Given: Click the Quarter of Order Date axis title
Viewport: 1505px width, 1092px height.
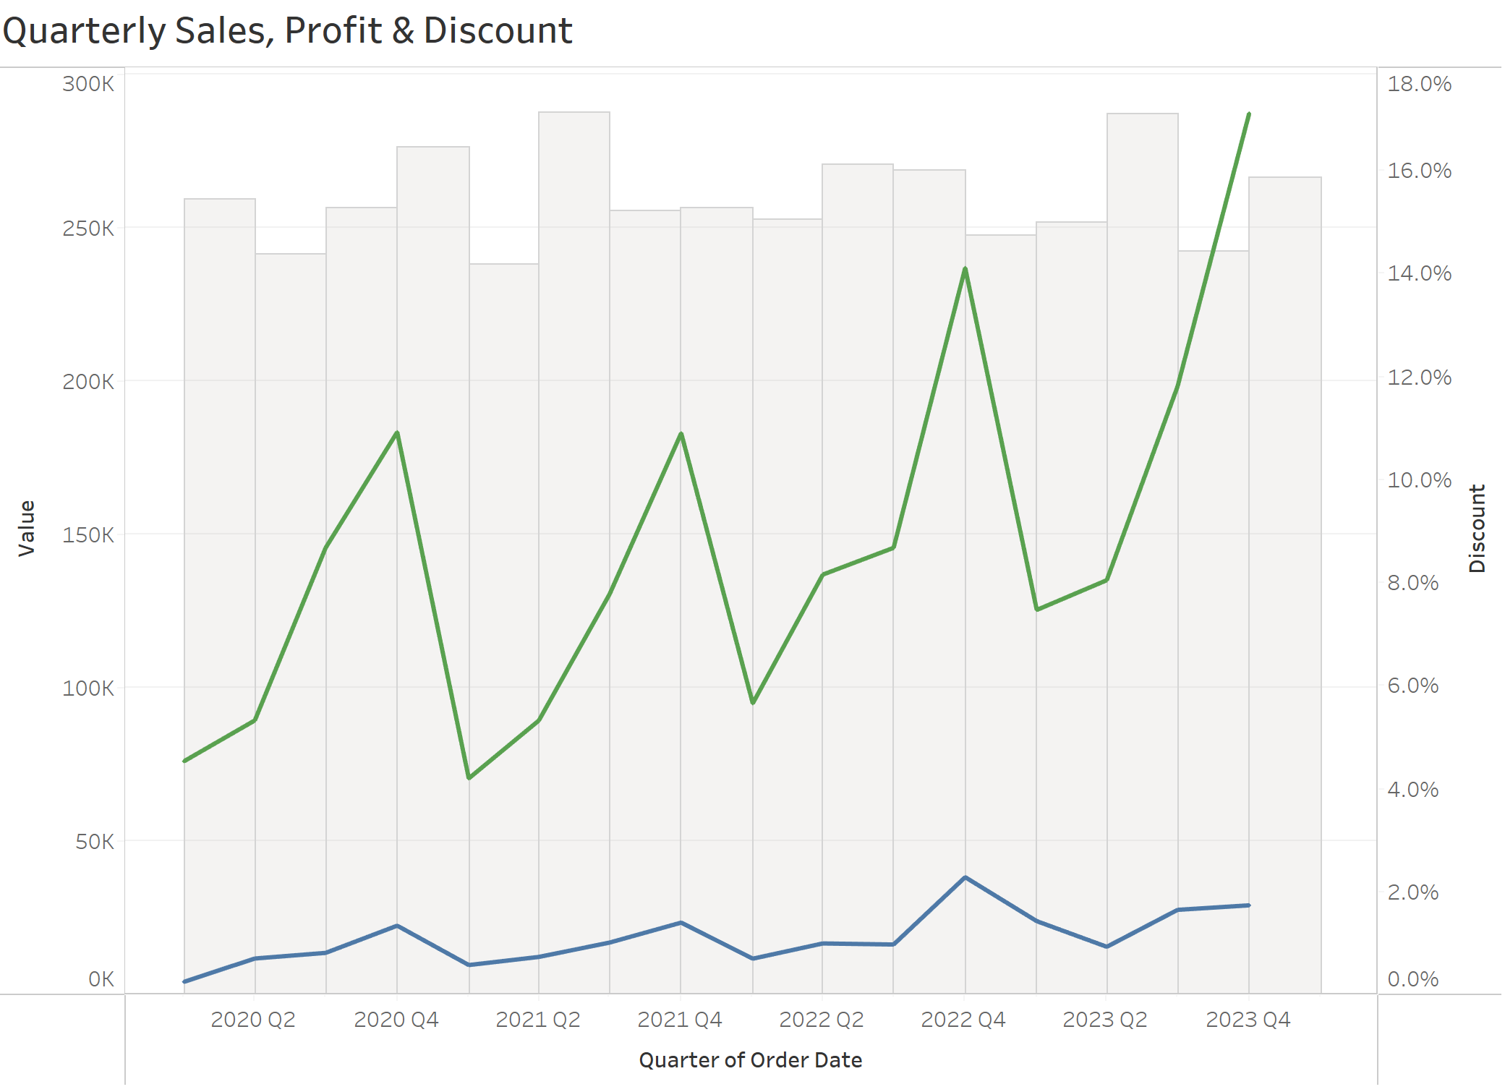Looking at the screenshot, I should [750, 1059].
